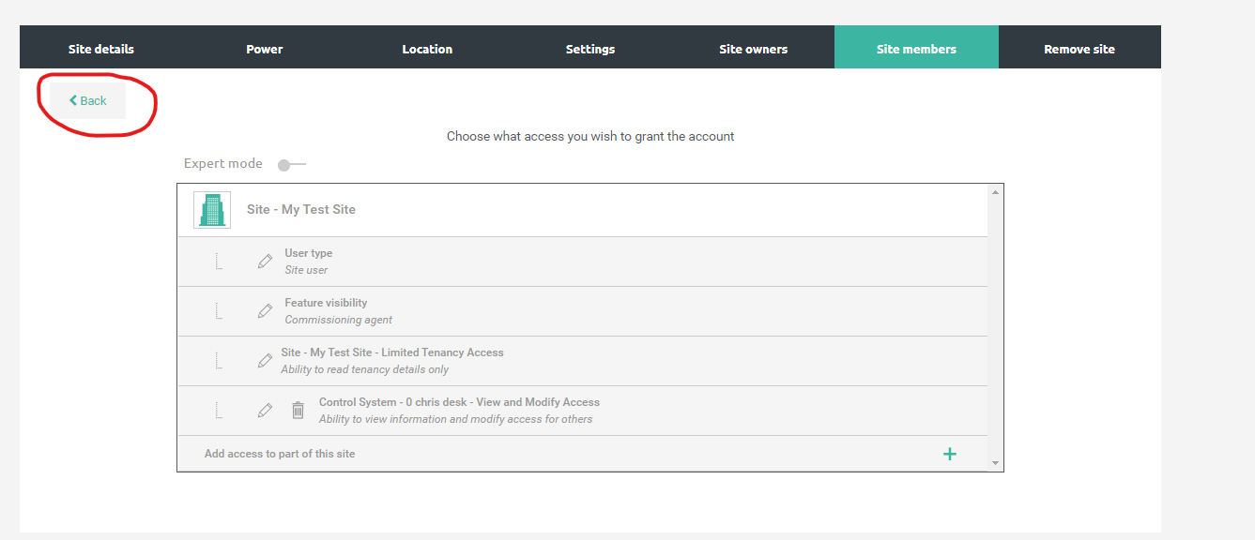Edit Feature visibility with pencil icon
Image resolution: width=1255 pixels, height=540 pixels.
tap(266, 311)
